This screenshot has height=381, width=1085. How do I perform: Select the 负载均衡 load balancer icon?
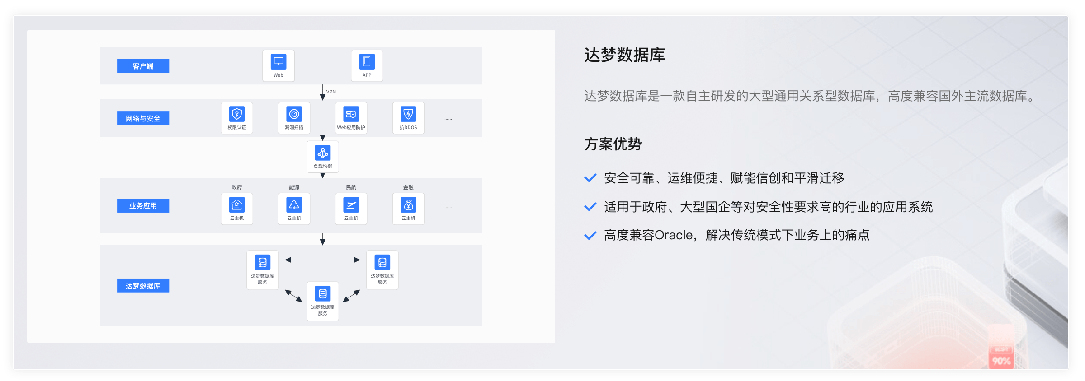click(x=323, y=153)
